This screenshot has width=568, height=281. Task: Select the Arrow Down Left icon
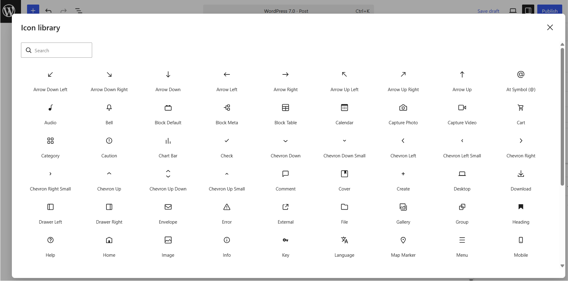click(50, 74)
